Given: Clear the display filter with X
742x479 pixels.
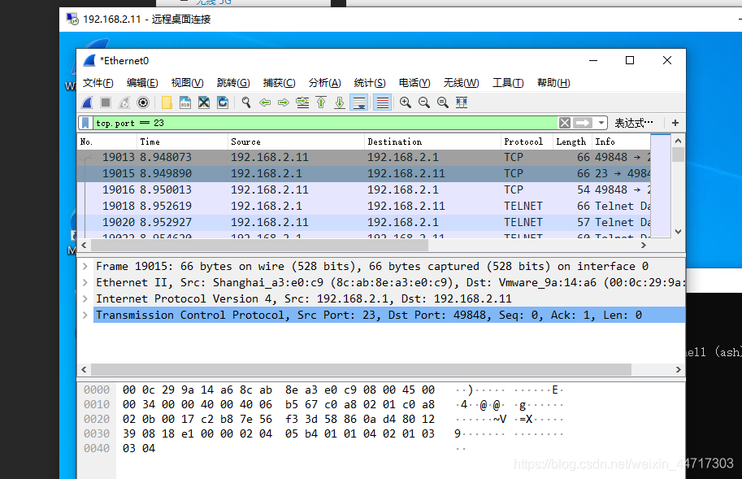Looking at the screenshot, I should pyautogui.click(x=565, y=123).
